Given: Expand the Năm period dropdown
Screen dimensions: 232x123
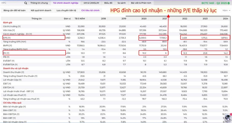Looking at the screenshot, I should pyautogui.click(x=226, y=11).
